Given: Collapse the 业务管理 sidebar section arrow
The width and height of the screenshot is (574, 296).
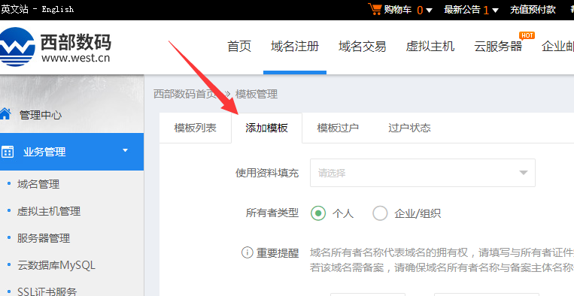Looking at the screenshot, I should [125, 150].
